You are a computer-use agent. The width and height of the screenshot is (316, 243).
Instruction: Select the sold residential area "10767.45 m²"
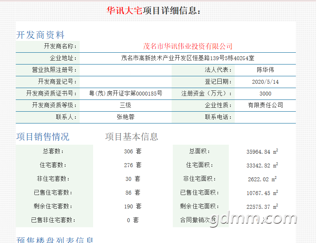[262, 193]
